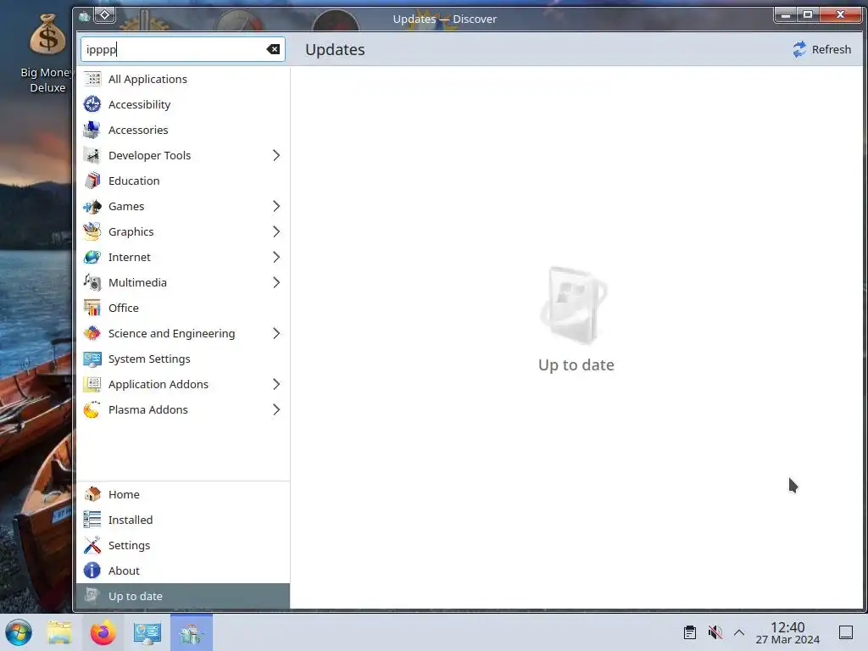This screenshot has height=651, width=868.
Task: Expand the Graphics subcategories arrow
Action: tap(276, 232)
